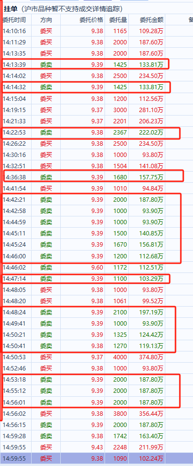Select the time cell 14:48:05
193x466 pixels.
[14, 290]
